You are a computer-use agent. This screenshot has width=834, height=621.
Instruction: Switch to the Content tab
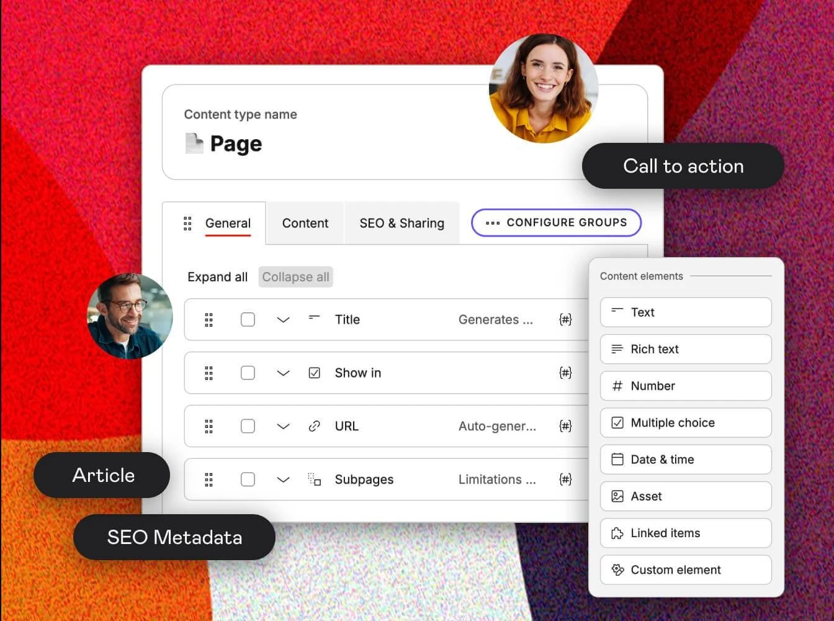coord(305,224)
